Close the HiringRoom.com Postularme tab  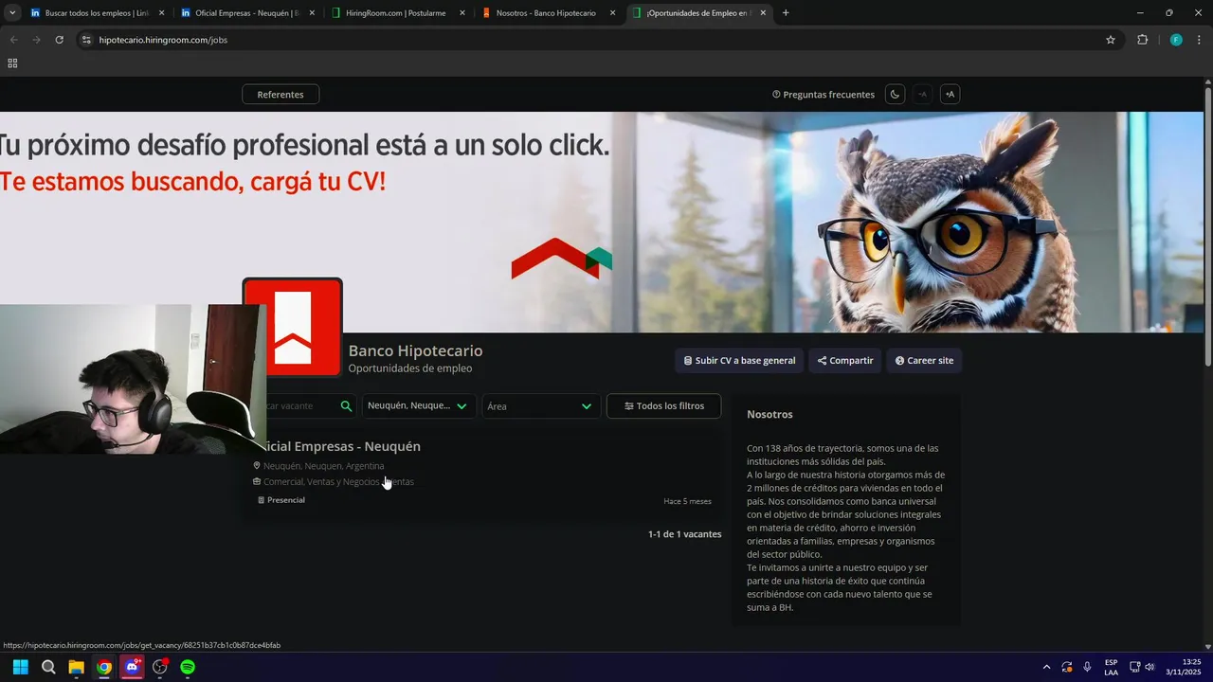pyautogui.click(x=462, y=13)
